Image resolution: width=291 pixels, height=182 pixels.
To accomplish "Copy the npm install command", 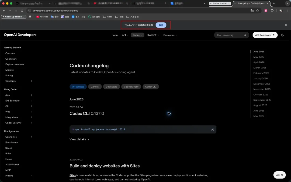I will click(x=213, y=130).
